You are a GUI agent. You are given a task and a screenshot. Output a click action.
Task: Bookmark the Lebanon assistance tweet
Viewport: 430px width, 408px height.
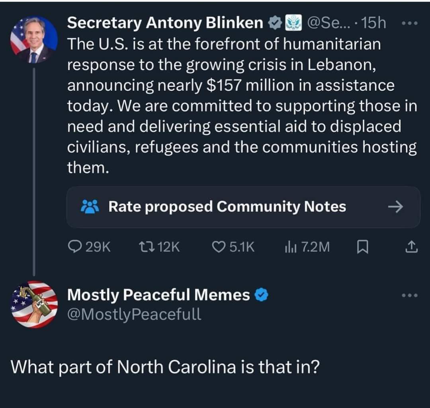362,248
